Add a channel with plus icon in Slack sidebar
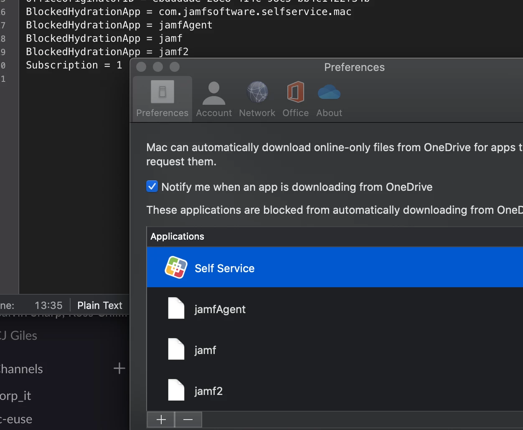This screenshot has height=430, width=523. click(x=119, y=368)
